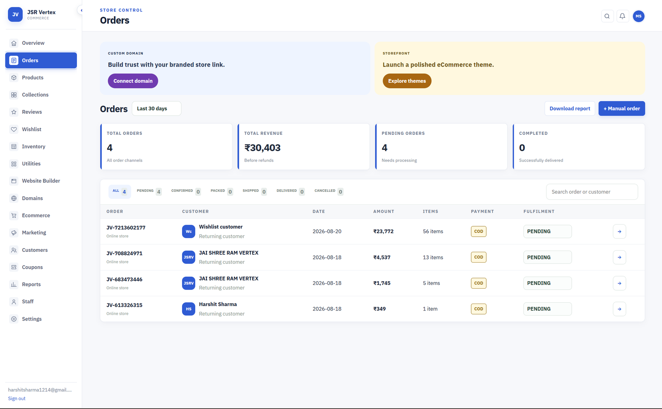Screen dimensions: 662x409
Task: Click the Staff person icon
Action: click(x=14, y=302)
